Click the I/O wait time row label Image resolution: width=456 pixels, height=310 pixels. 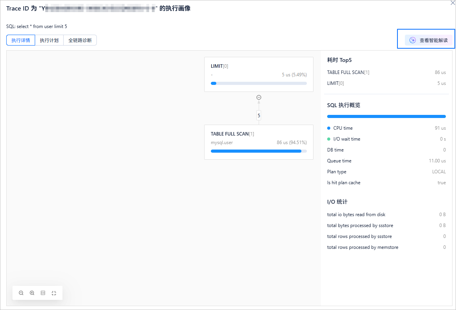pos(347,139)
